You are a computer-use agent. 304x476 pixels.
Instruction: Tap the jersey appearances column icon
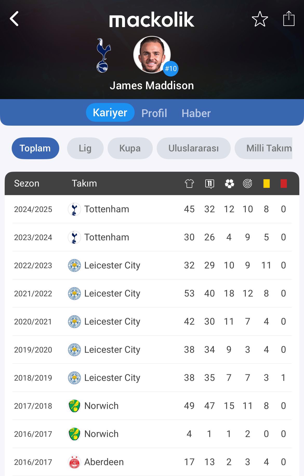click(189, 183)
